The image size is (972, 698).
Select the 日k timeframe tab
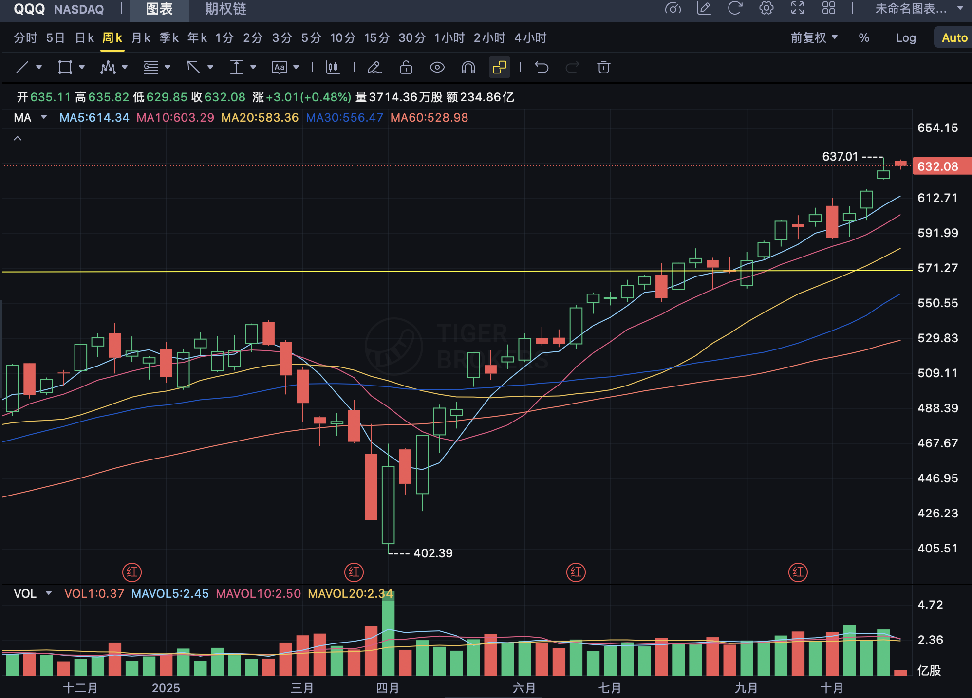click(x=84, y=38)
